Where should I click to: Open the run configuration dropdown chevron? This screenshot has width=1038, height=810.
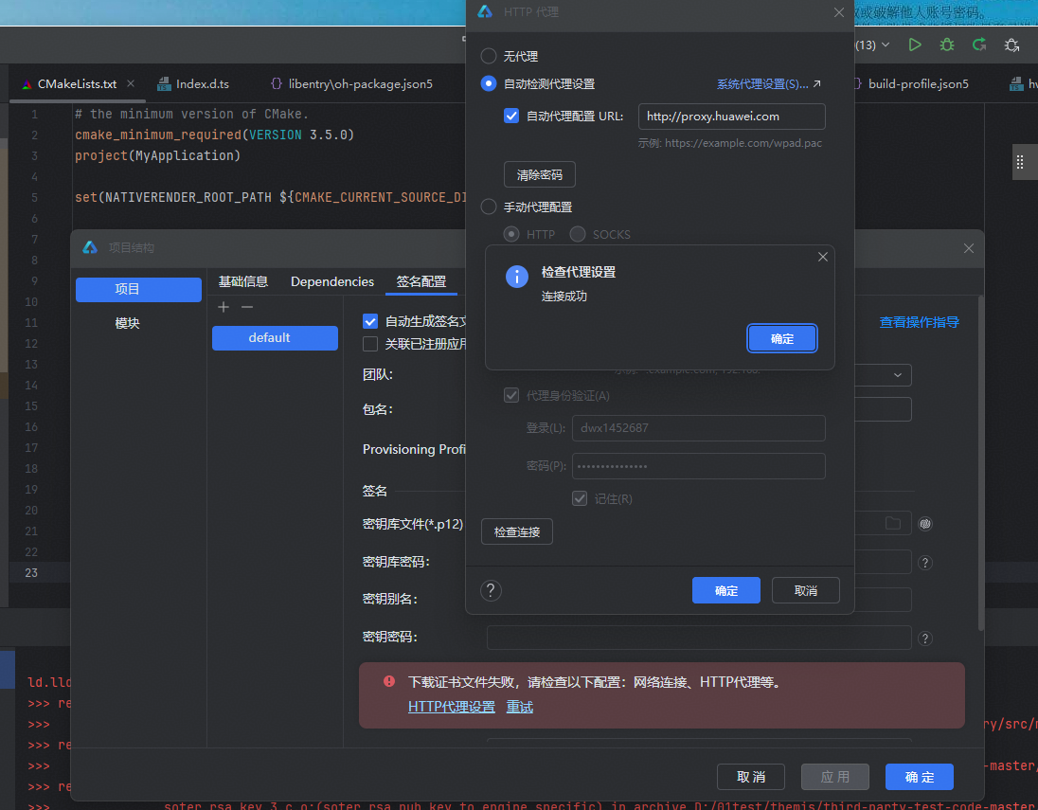click(x=886, y=45)
